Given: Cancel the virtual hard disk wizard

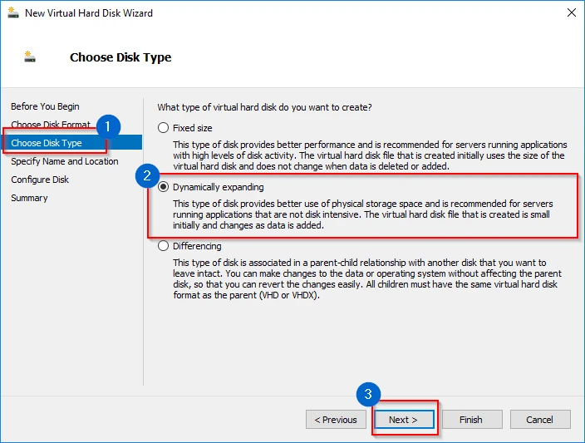Looking at the screenshot, I should click(539, 420).
